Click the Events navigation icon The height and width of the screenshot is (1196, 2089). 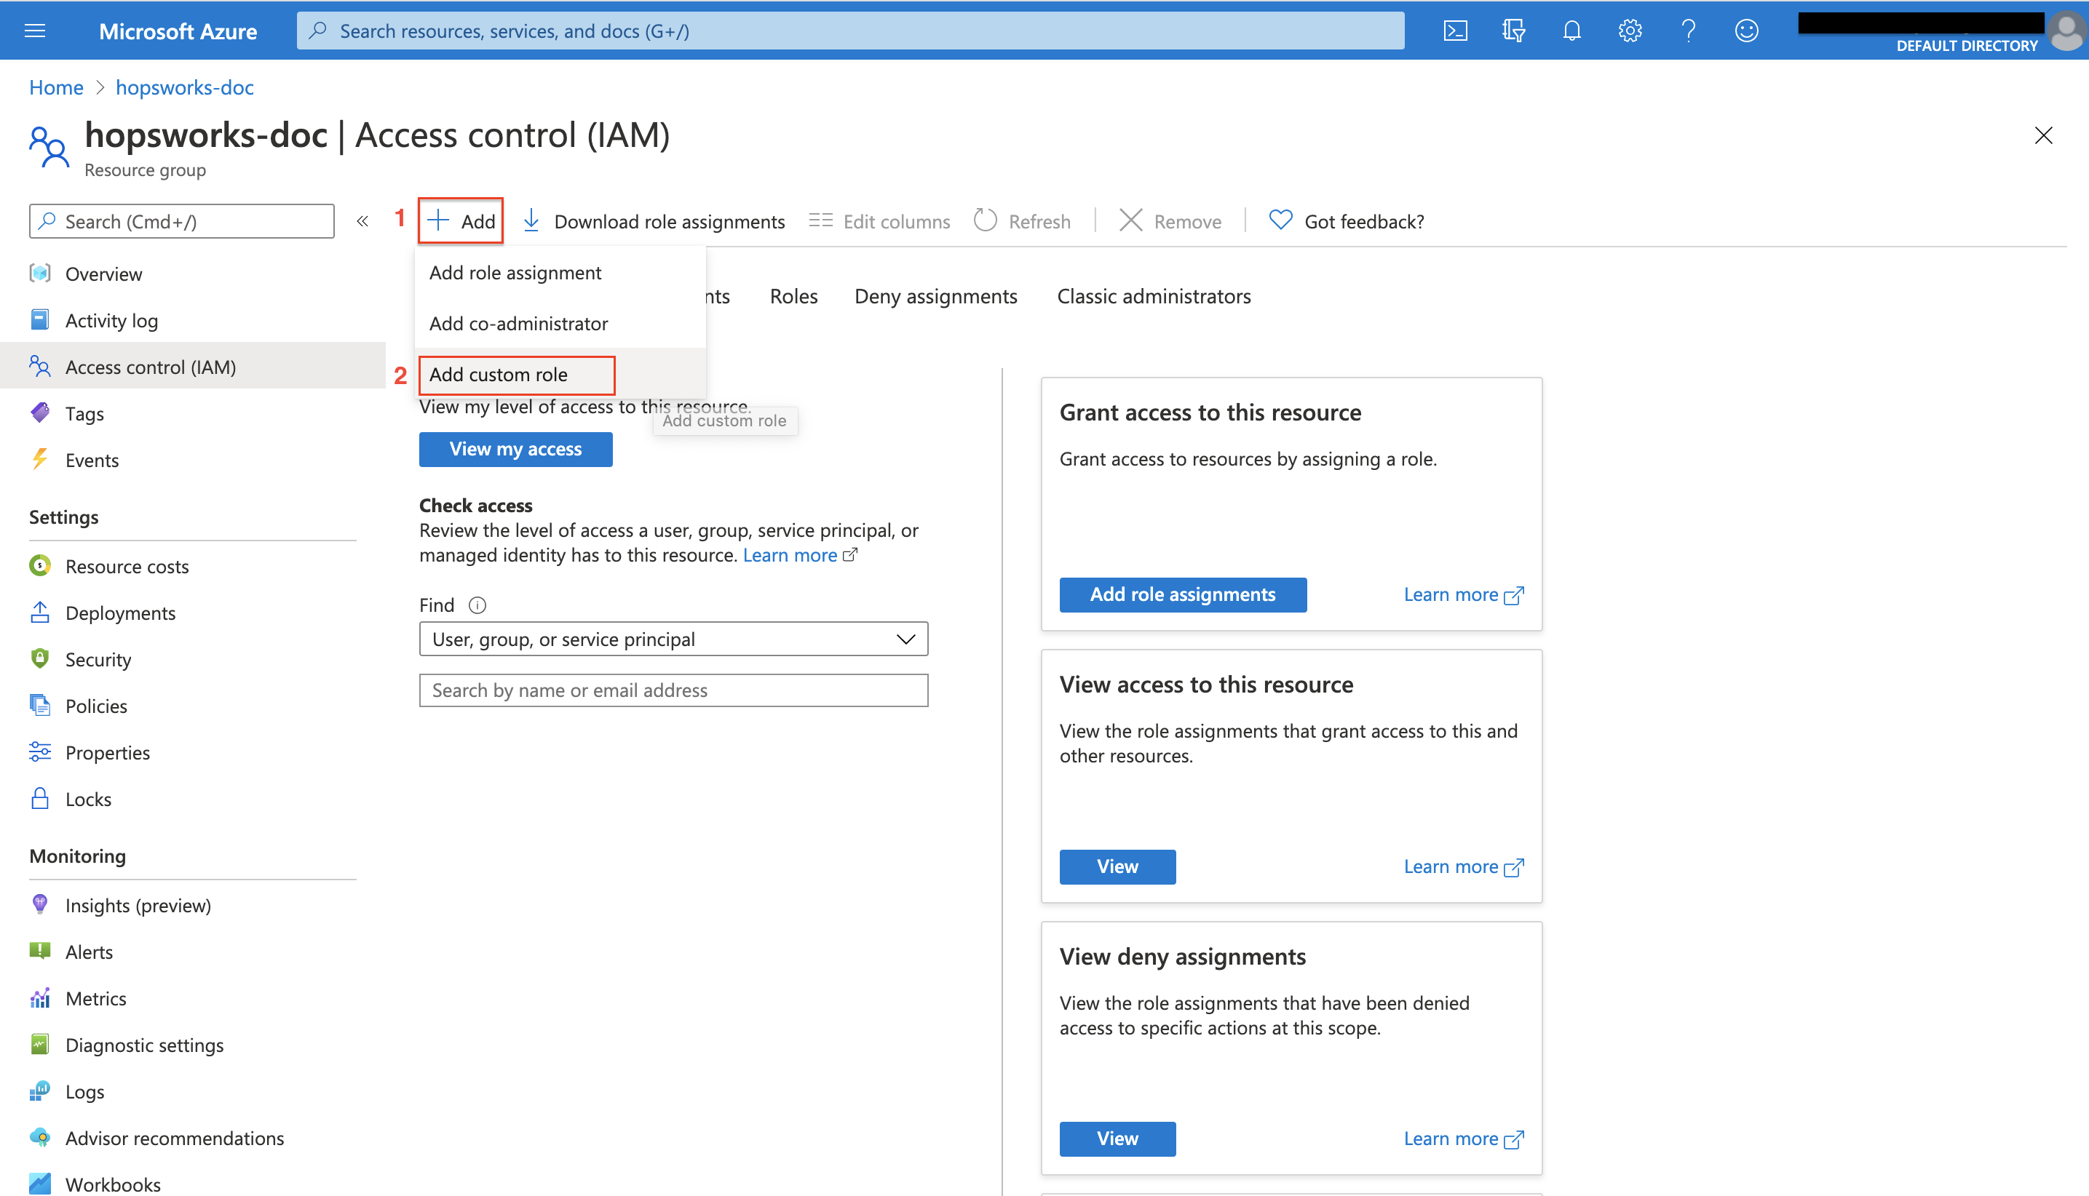point(40,459)
